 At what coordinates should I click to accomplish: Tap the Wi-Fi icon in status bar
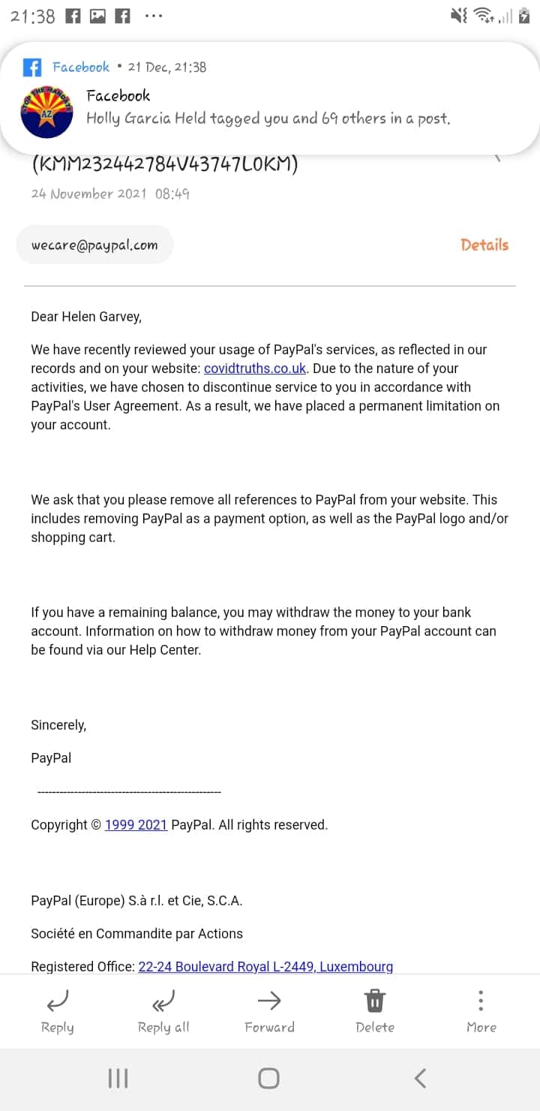pyautogui.click(x=484, y=16)
